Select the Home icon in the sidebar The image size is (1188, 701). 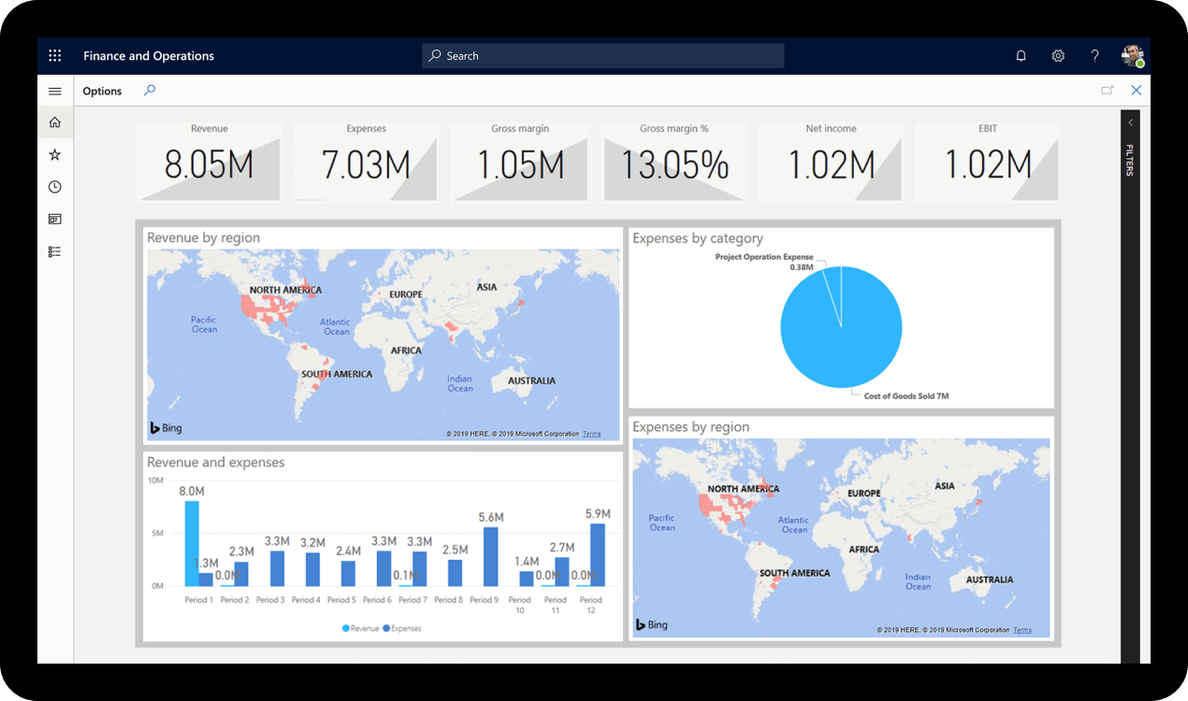pos(54,122)
